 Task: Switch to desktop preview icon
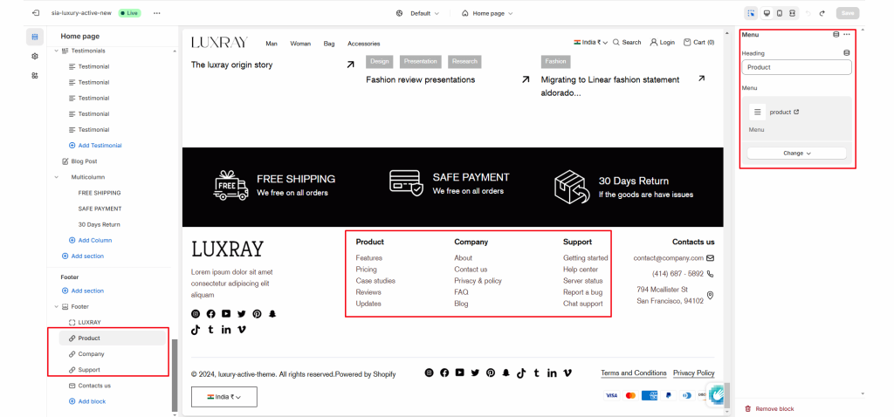767,13
